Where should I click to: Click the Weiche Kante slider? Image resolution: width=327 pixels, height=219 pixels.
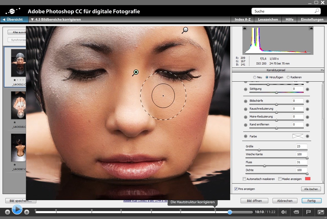tap(276, 158)
